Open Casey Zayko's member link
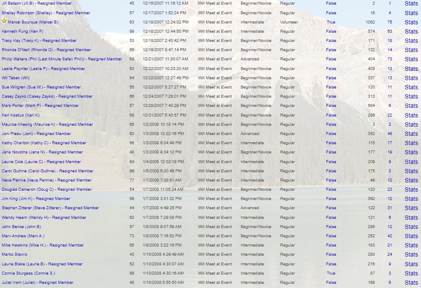This screenshot has width=421, height=288. [47, 96]
